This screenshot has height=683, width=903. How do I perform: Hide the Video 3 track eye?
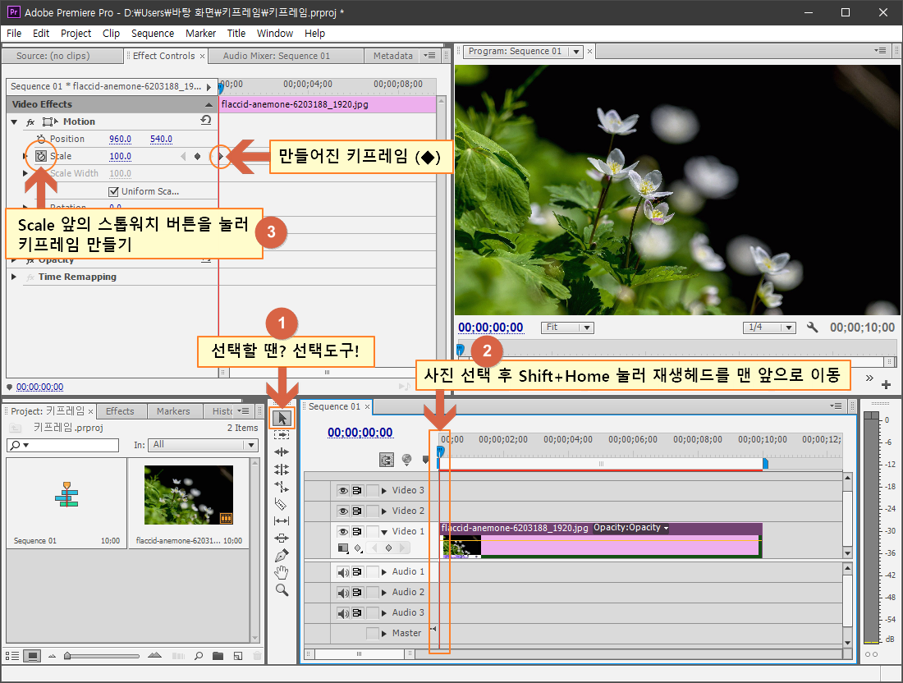coord(342,491)
